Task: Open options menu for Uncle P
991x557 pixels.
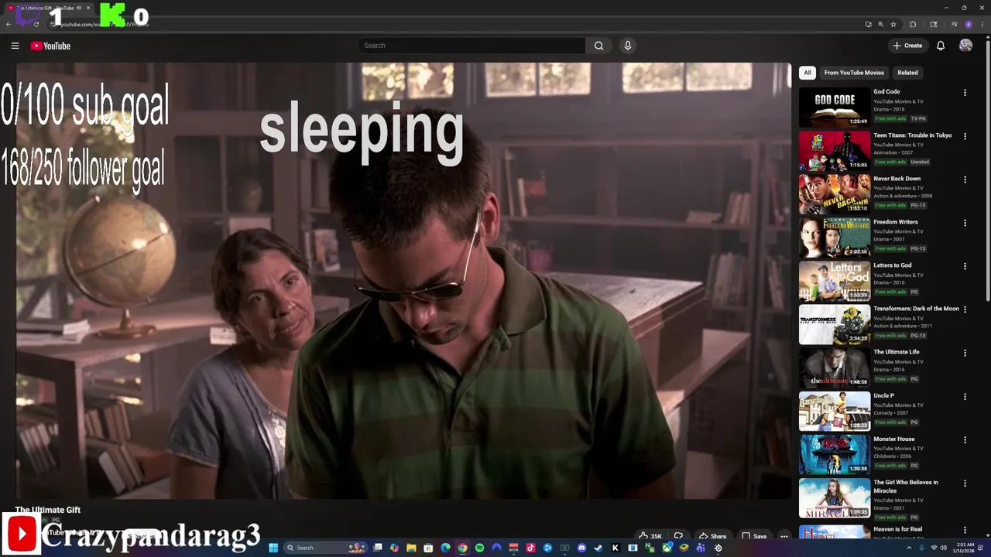Action: click(965, 396)
